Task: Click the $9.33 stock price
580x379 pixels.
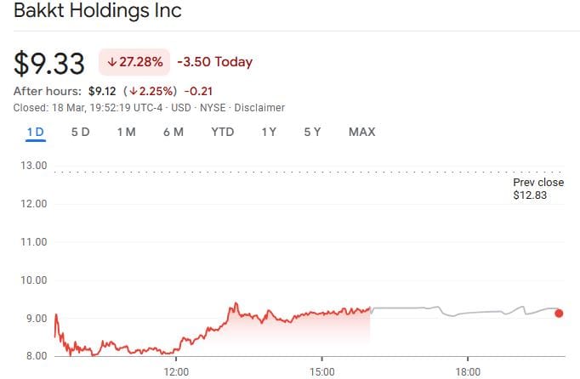Action: pos(50,63)
